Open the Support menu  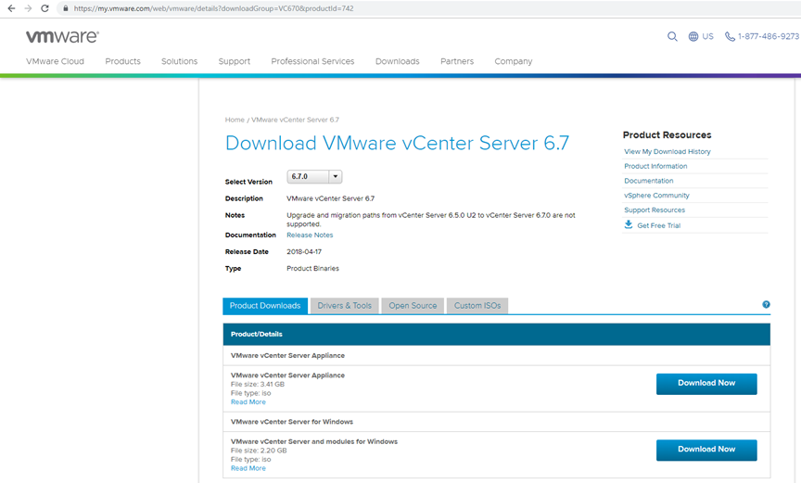click(x=235, y=61)
